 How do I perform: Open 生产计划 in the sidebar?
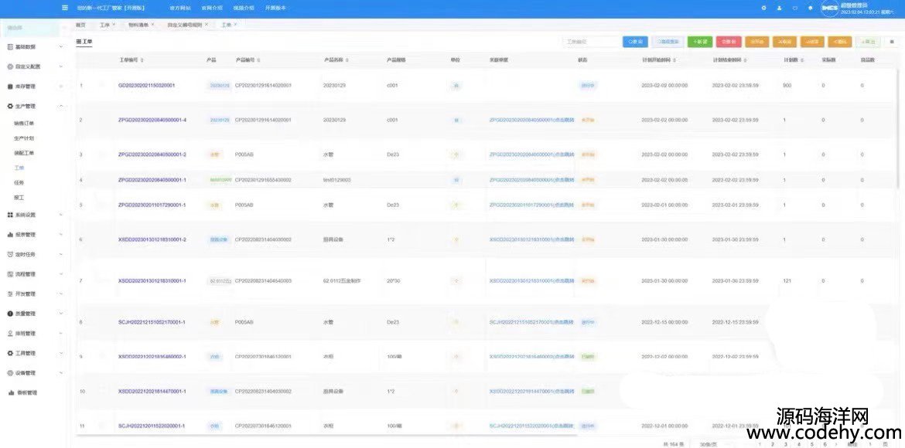coord(24,138)
